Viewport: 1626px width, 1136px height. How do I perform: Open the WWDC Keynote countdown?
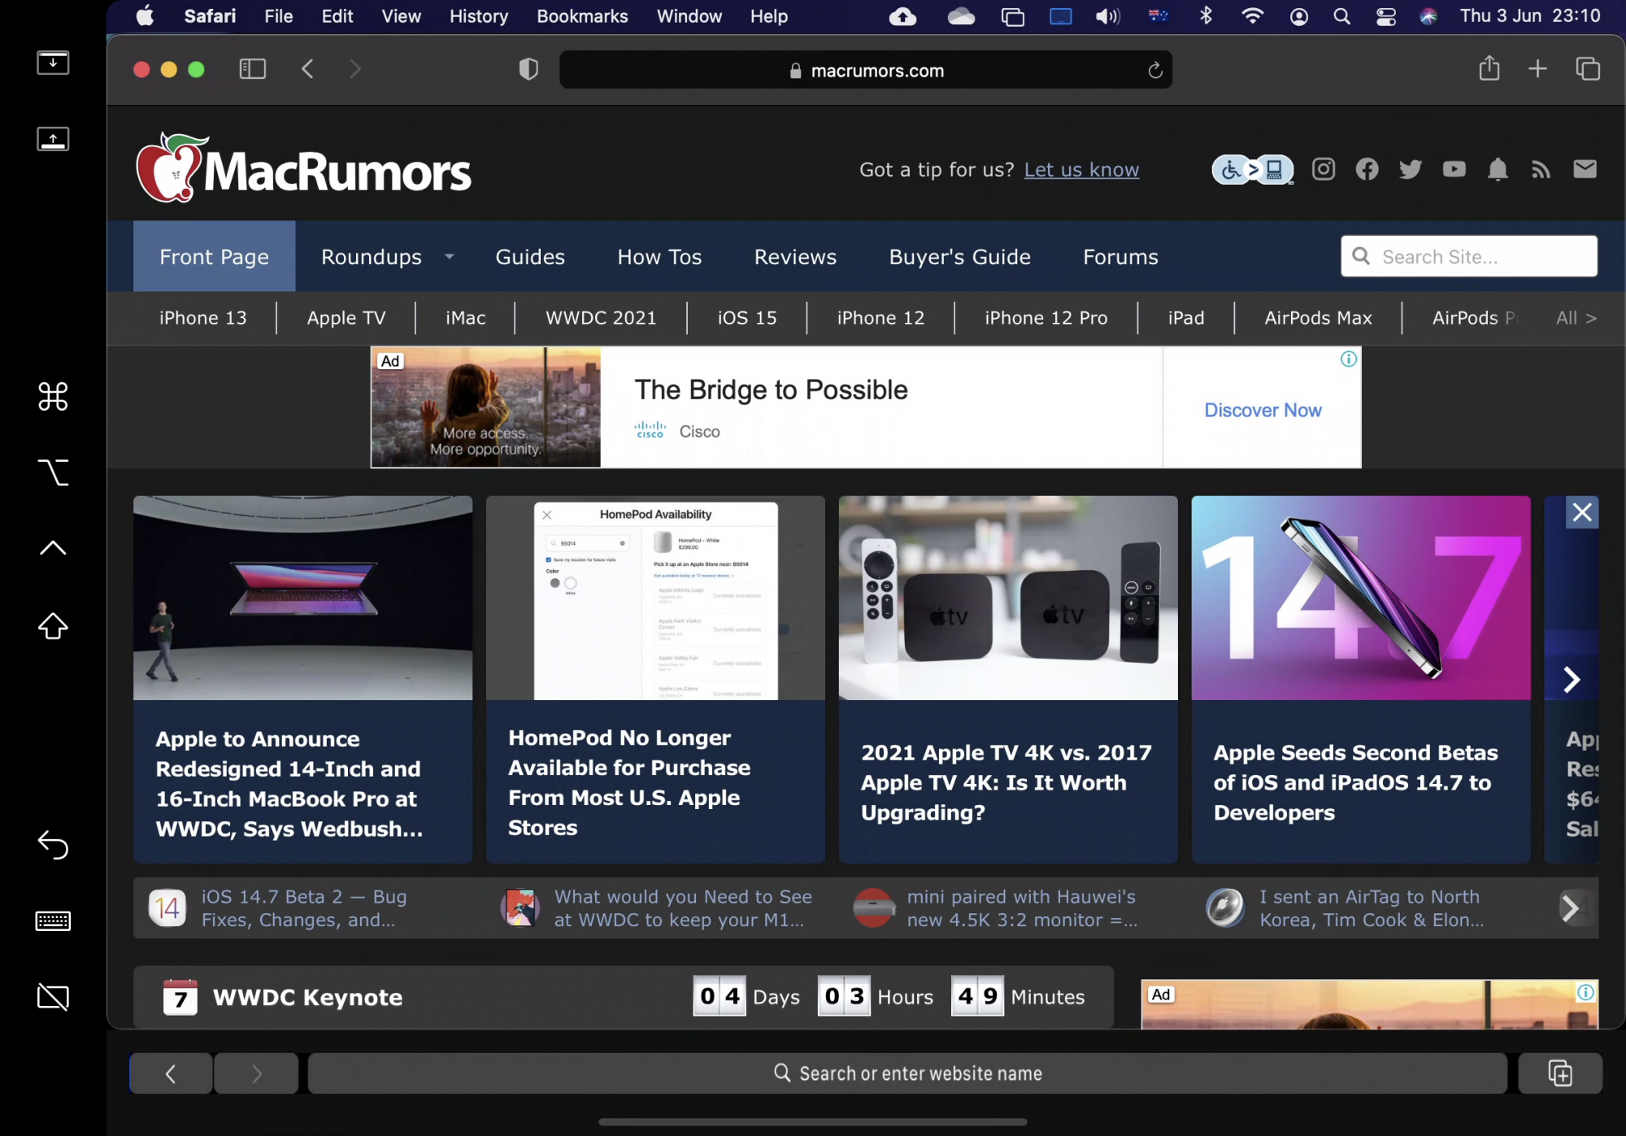[624, 997]
